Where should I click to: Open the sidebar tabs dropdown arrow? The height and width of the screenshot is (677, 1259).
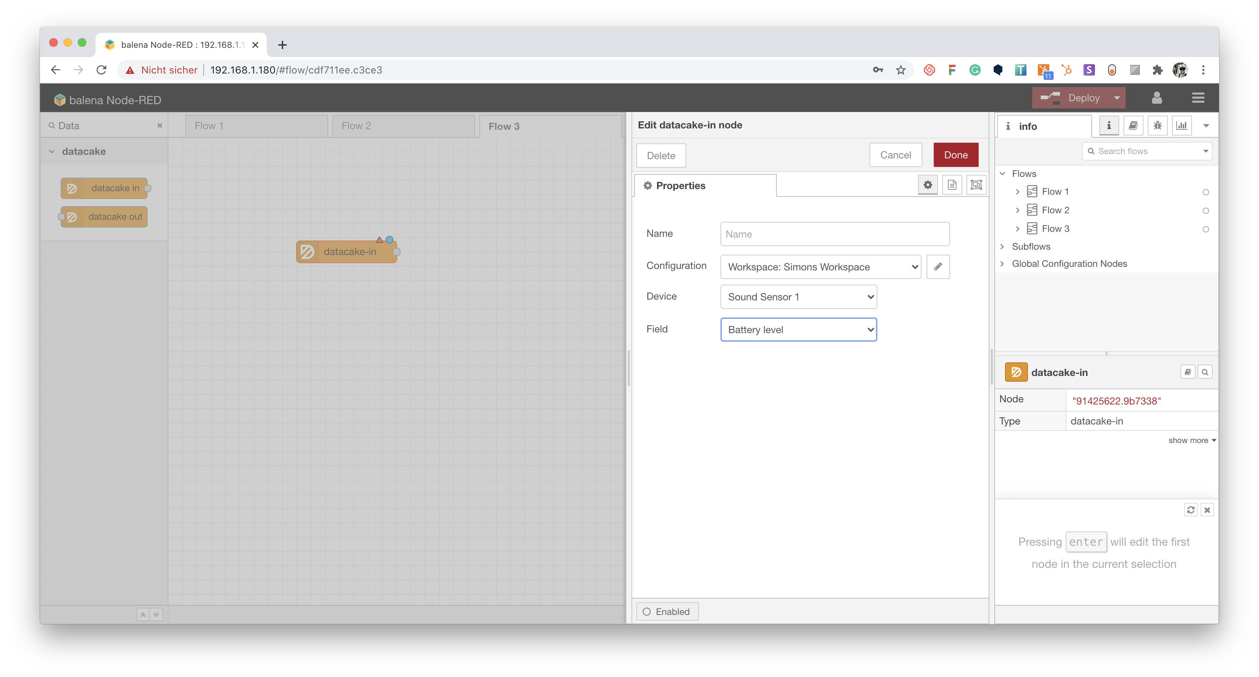click(x=1206, y=126)
